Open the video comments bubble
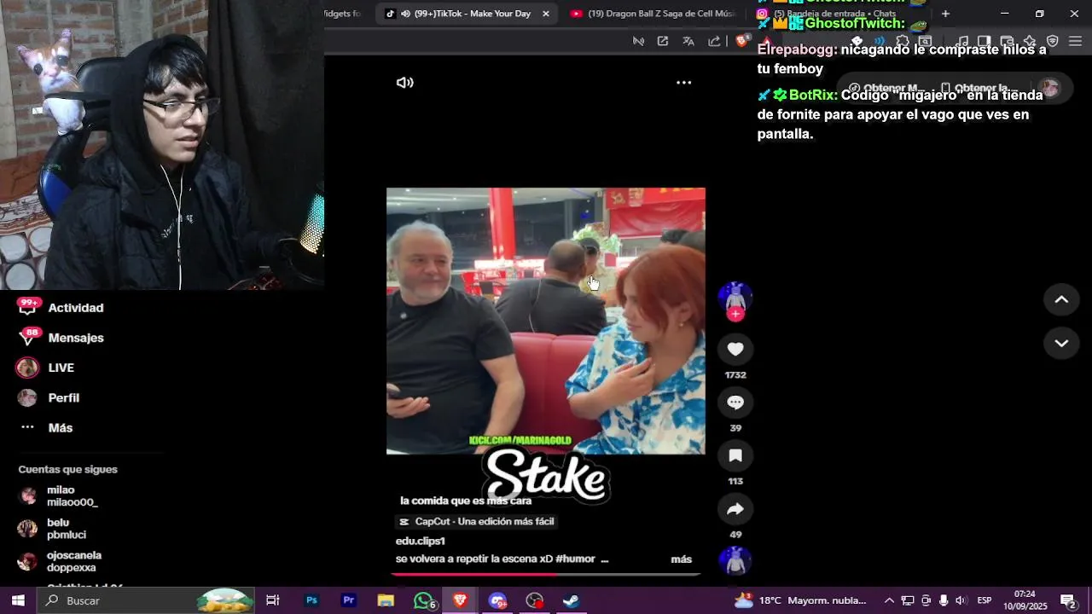1092x614 pixels. pyautogui.click(x=735, y=402)
